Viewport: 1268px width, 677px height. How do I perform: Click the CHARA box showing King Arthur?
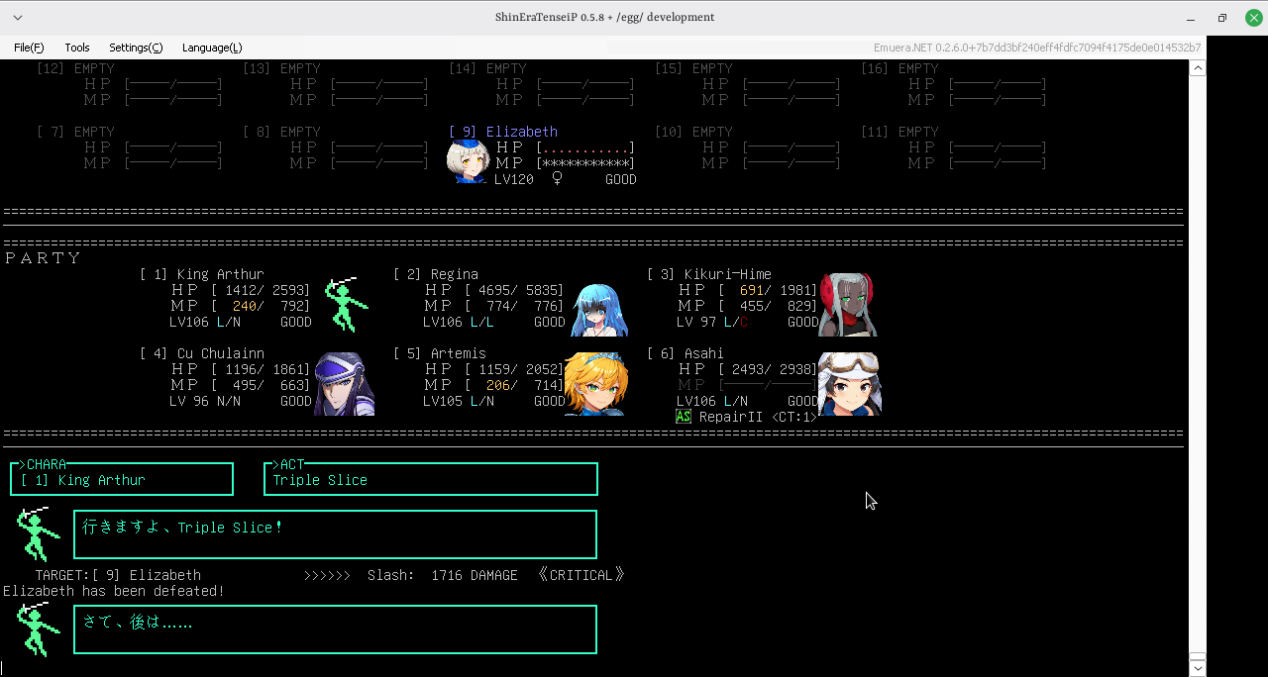coord(122,479)
